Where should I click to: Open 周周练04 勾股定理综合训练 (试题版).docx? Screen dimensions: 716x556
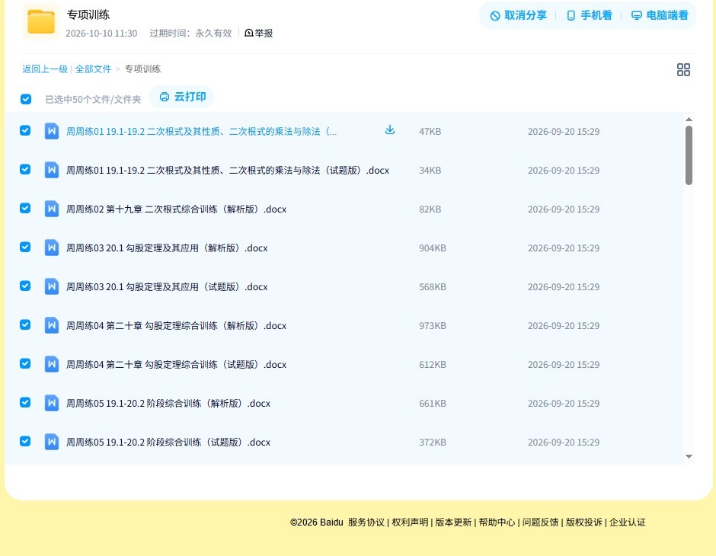pyautogui.click(x=176, y=364)
